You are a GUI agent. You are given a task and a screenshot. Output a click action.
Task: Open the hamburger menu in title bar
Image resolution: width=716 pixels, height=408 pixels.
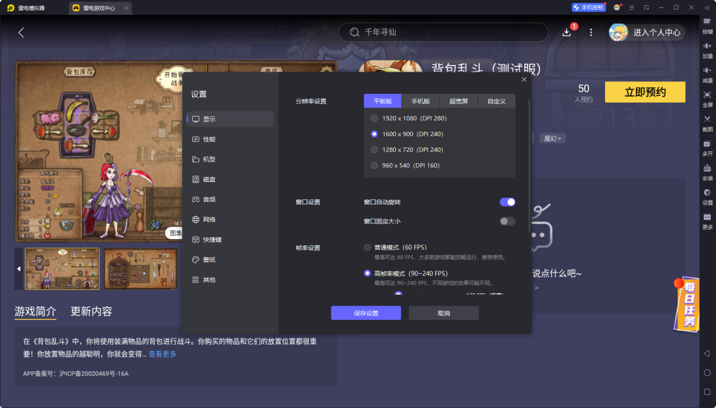(632, 7)
